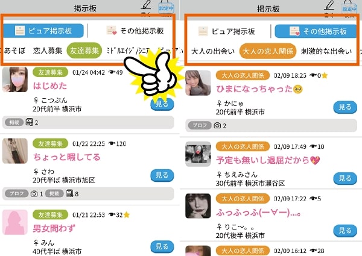The image size is (362, 256).
Task: Toggle the star on 男女問わず post
Action: tap(127, 215)
